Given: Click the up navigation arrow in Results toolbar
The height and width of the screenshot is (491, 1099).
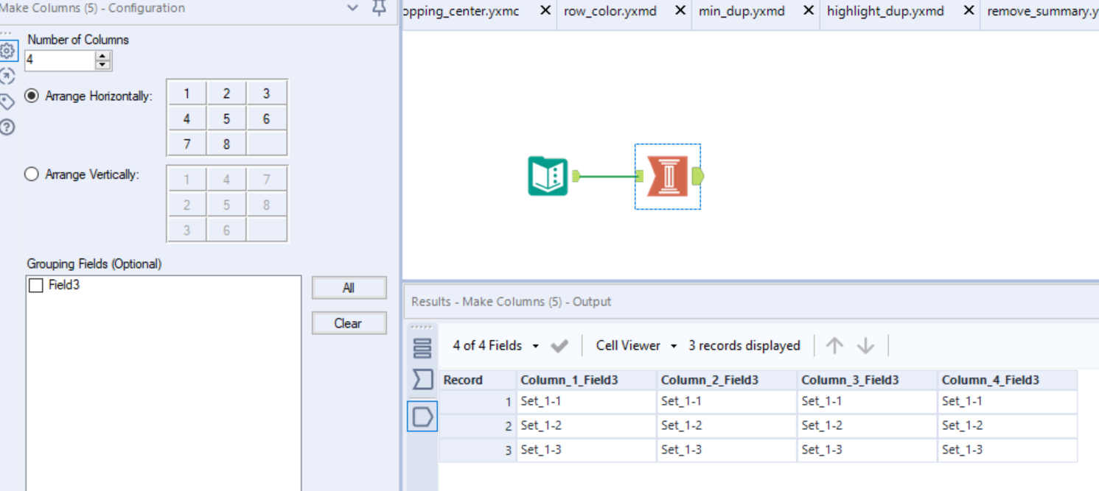Looking at the screenshot, I should point(834,345).
